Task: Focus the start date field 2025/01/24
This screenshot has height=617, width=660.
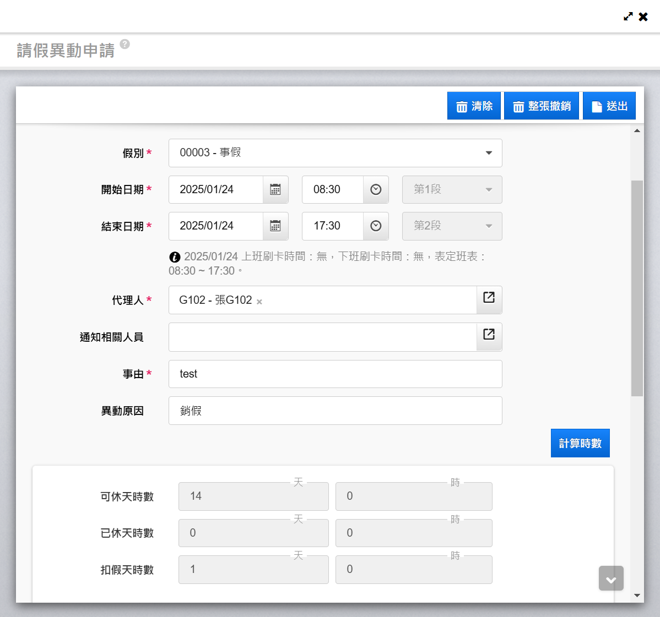Action: tap(216, 190)
